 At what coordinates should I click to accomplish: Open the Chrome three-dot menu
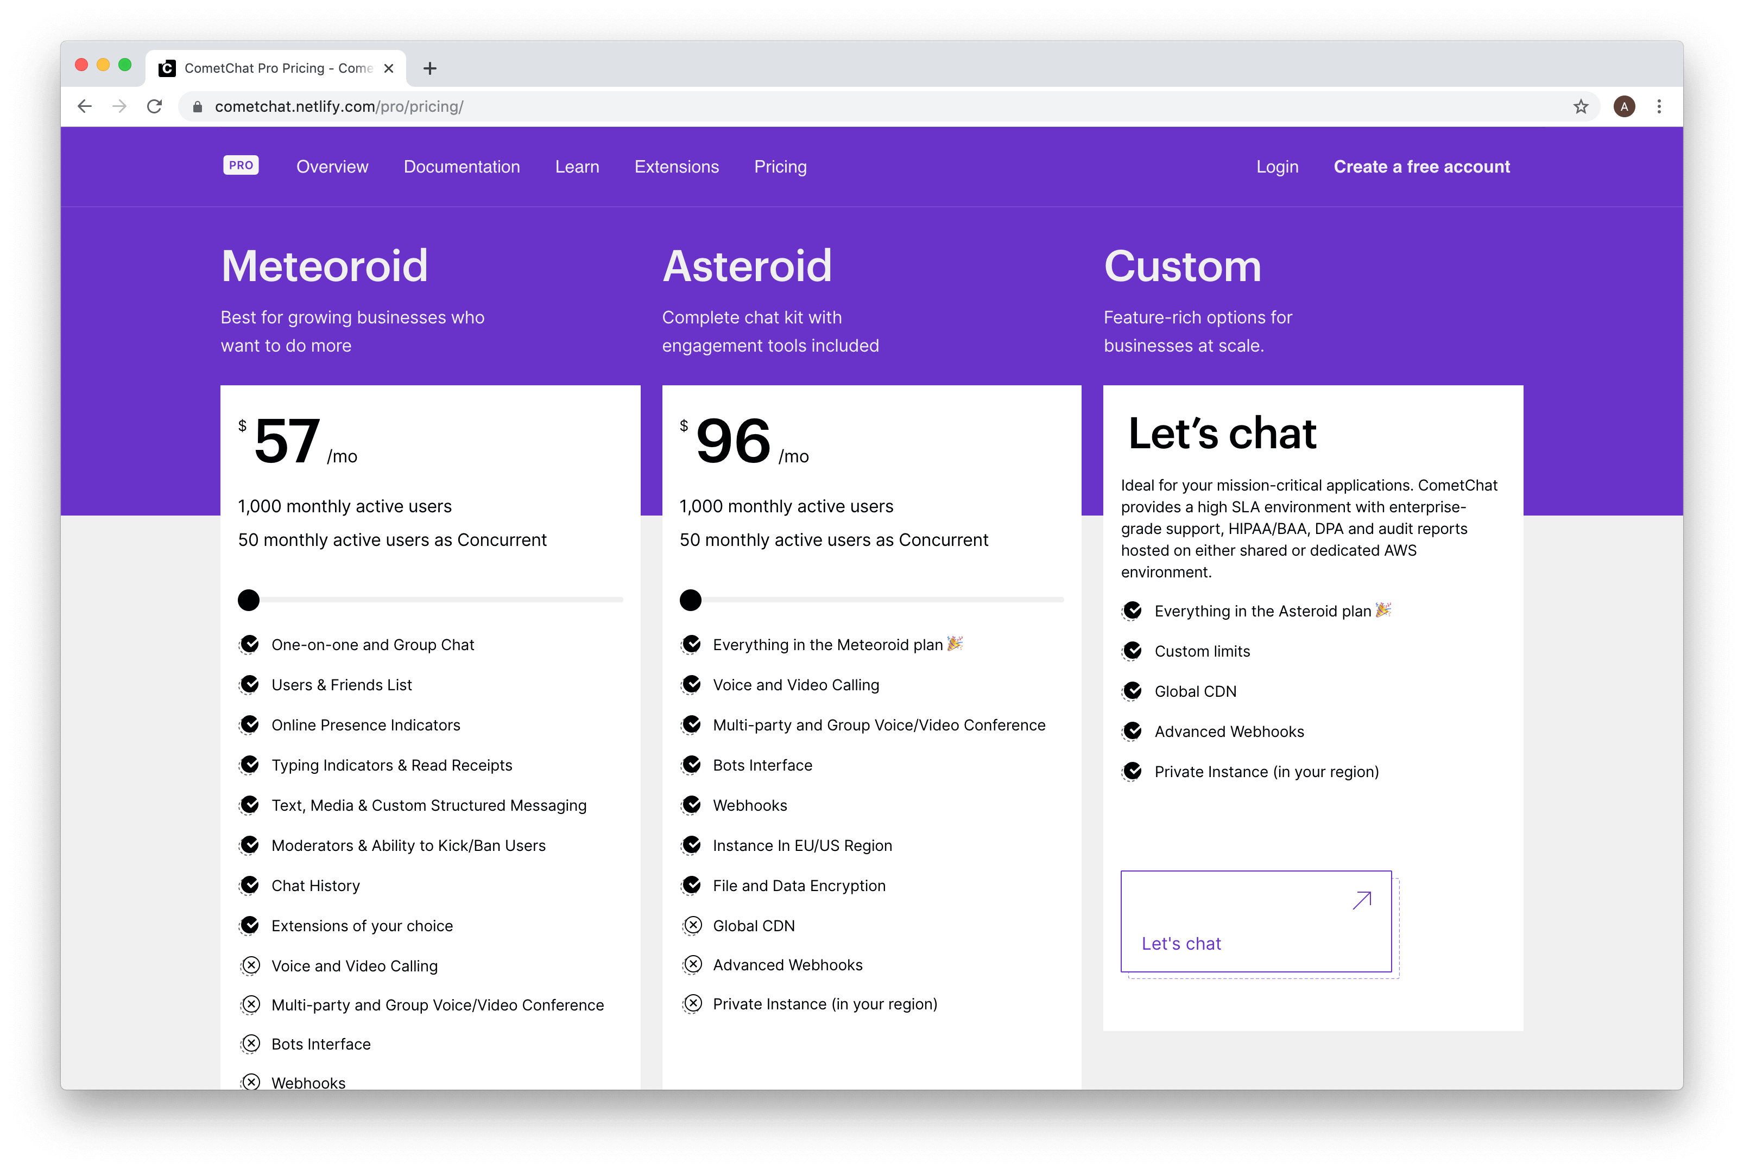coord(1659,107)
